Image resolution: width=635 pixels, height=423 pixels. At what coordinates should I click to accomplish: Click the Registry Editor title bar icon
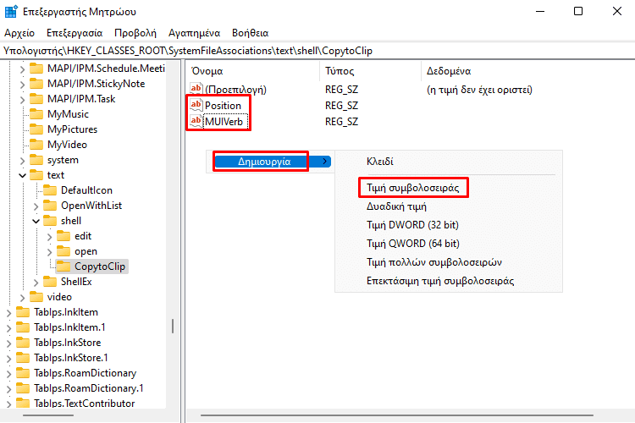point(11,11)
